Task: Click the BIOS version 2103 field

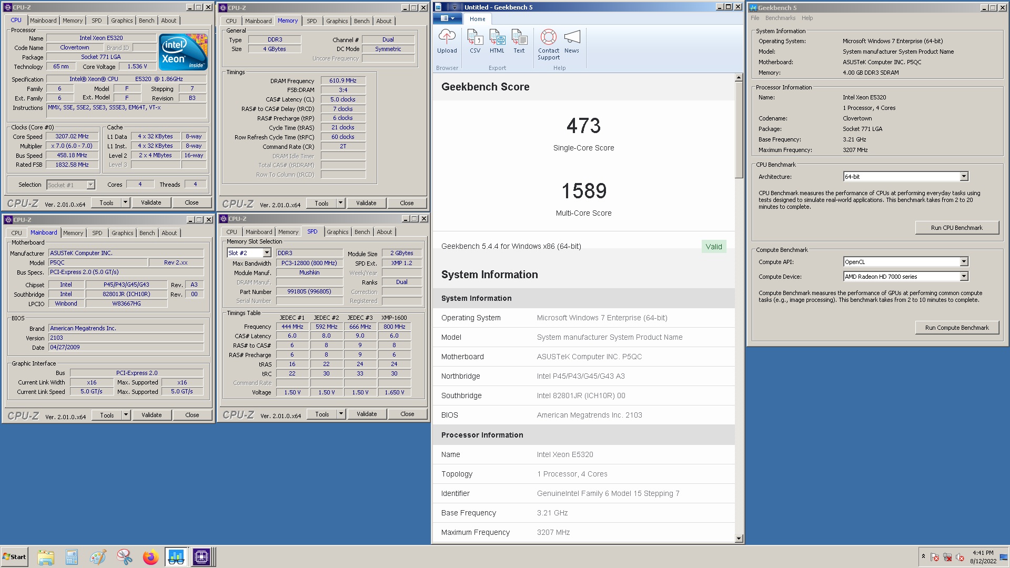Action: (x=126, y=338)
